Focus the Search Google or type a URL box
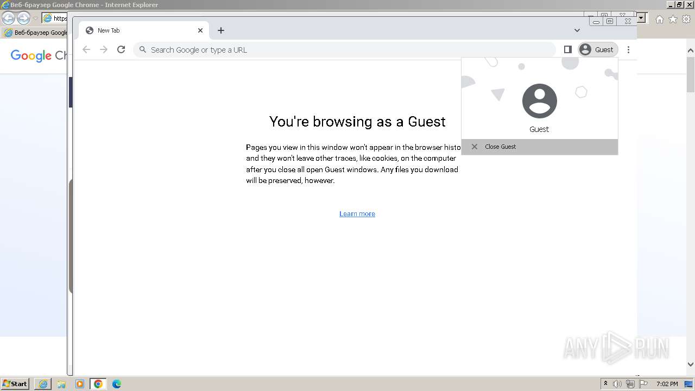 point(345,49)
